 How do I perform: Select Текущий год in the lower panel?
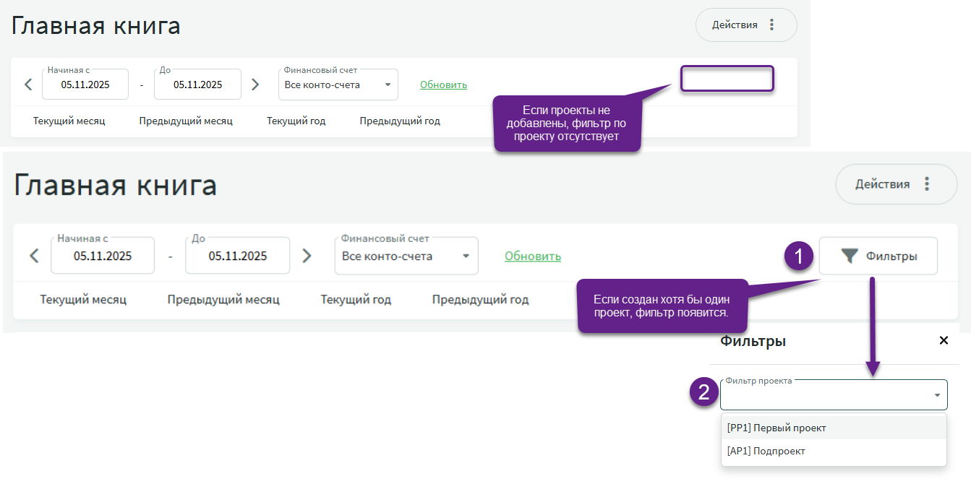[356, 299]
